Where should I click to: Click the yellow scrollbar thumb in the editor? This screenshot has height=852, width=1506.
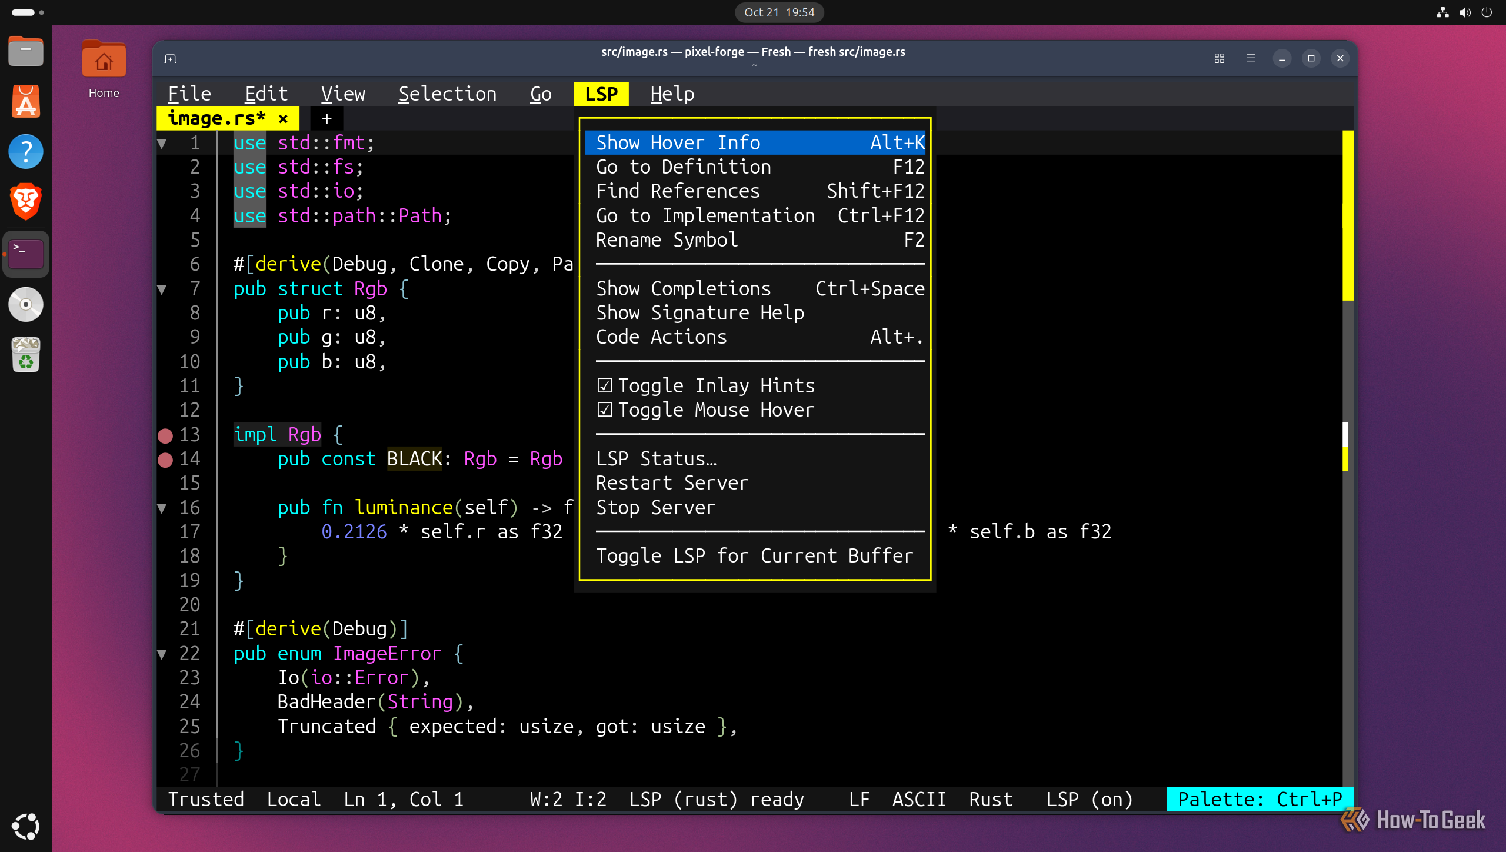click(1348, 215)
